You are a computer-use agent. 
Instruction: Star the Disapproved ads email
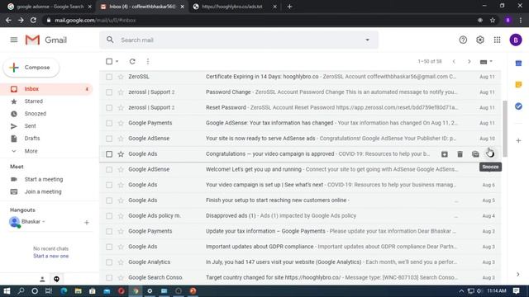[x=121, y=216]
